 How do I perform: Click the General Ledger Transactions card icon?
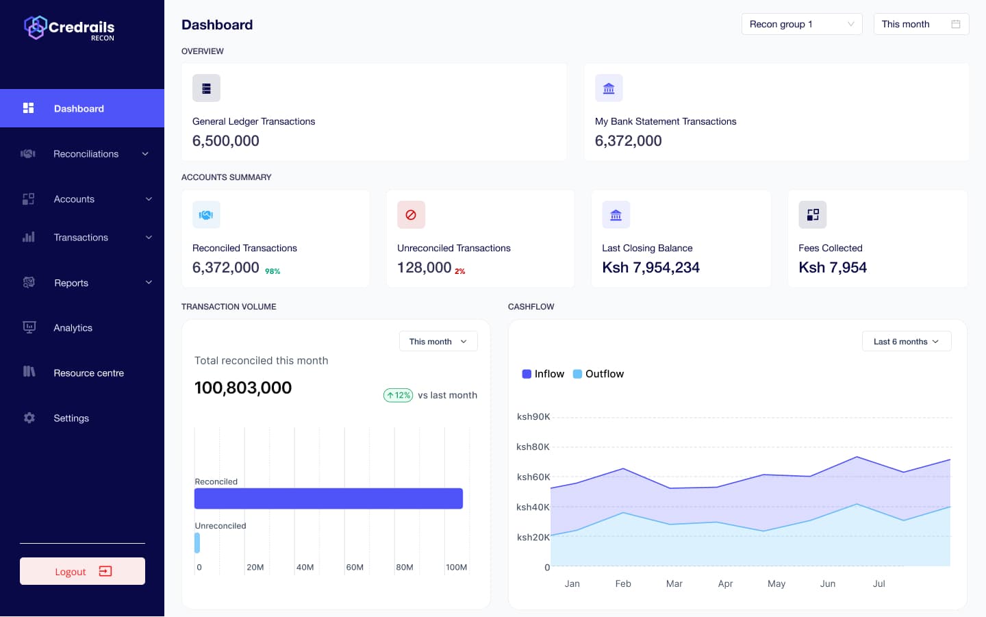[206, 88]
